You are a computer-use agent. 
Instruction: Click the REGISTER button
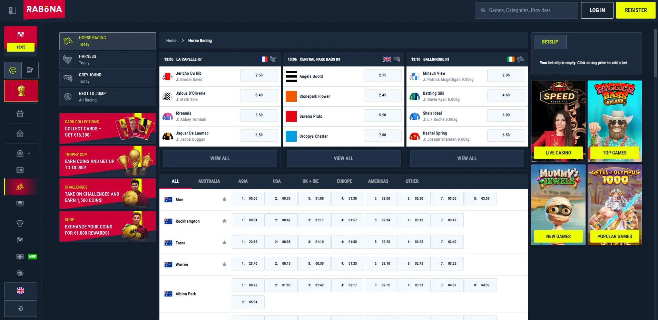click(x=636, y=10)
